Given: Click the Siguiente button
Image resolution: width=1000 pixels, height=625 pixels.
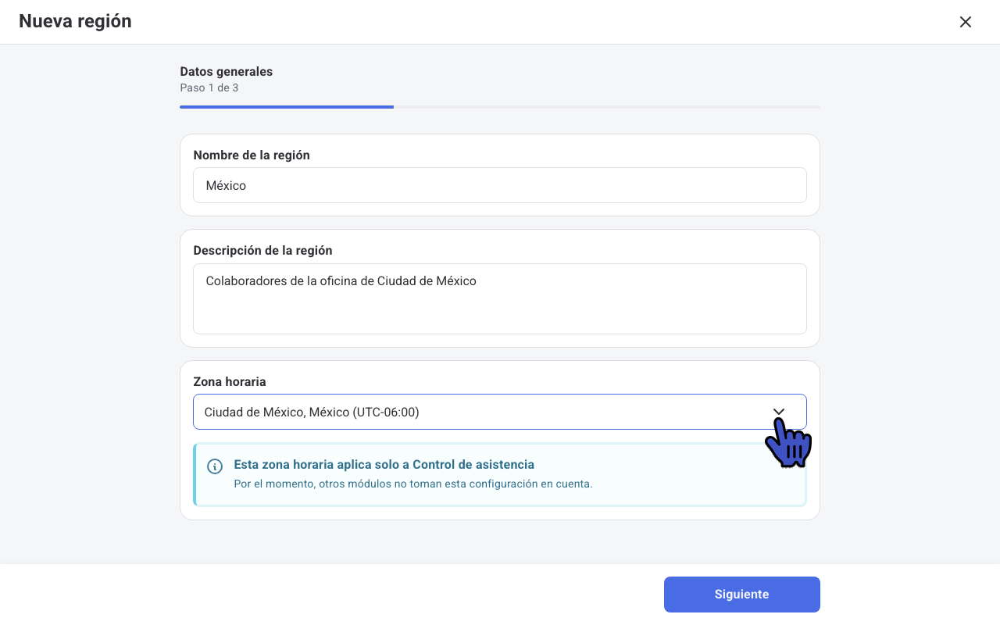Looking at the screenshot, I should pyautogui.click(x=742, y=595).
